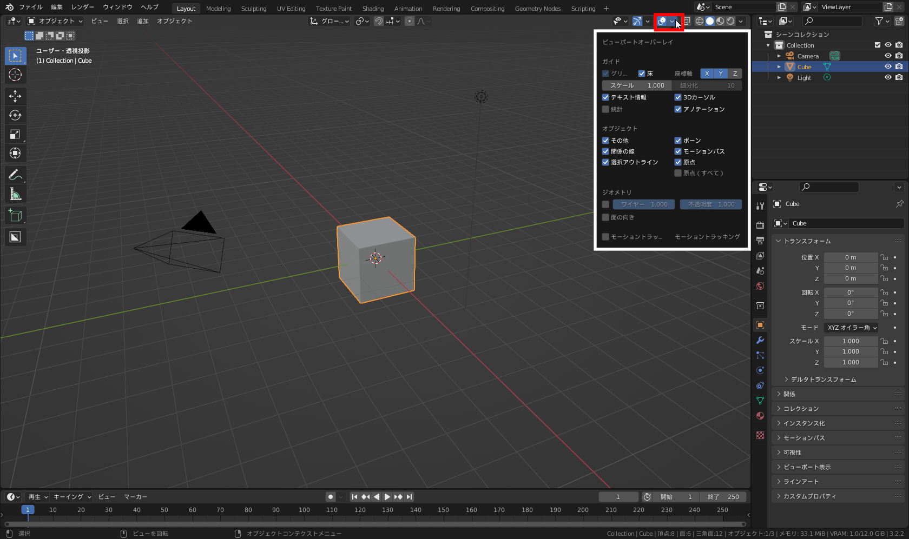The width and height of the screenshot is (909, 539).
Task: Click the スケール grid scale slider
Action: (637, 85)
